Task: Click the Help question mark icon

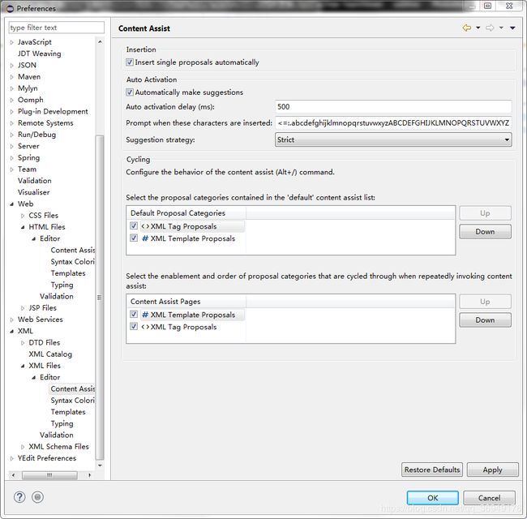Action: (19, 497)
